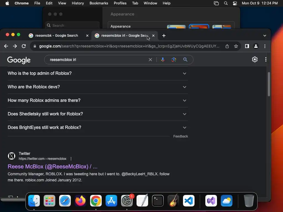
Task: Open more options for Twitter result
Action: pyautogui.click(x=71, y=159)
